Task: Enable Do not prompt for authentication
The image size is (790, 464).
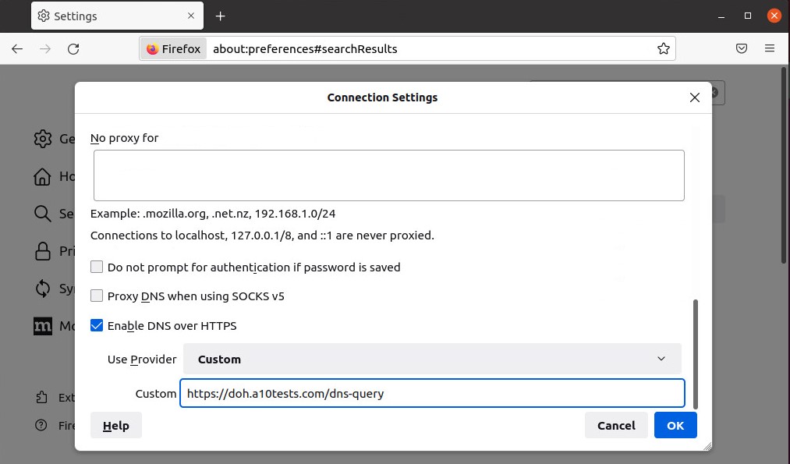Action: pos(97,267)
